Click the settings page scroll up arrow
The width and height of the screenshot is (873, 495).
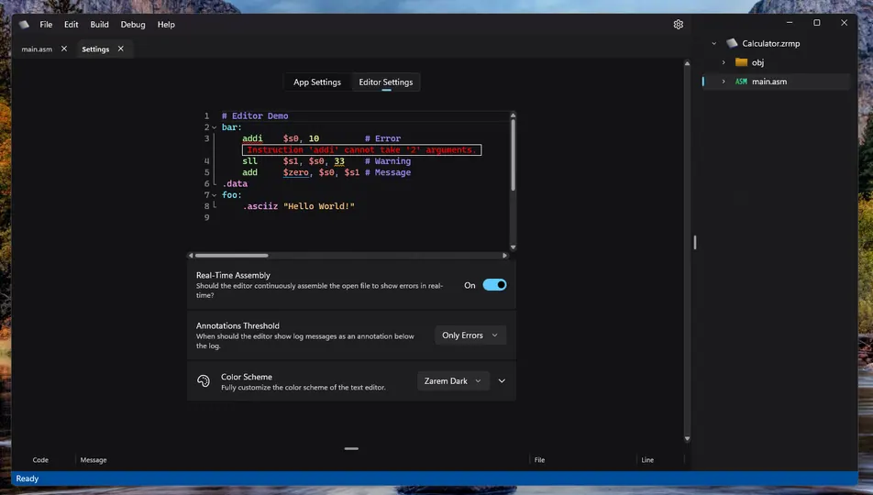pos(687,63)
